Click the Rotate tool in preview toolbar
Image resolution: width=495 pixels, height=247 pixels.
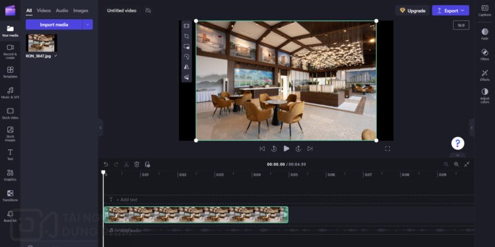[187, 57]
